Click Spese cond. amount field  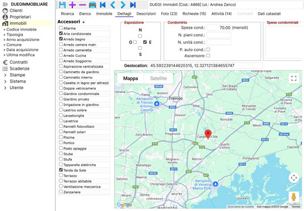219,28
